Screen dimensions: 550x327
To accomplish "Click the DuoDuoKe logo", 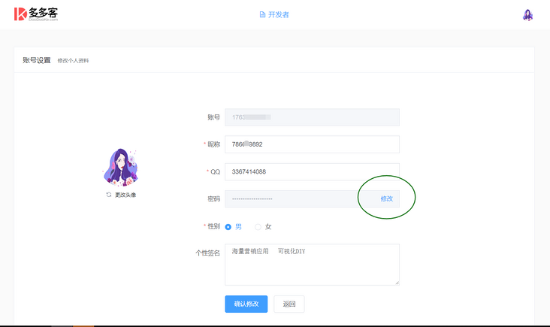I will 36,14.
